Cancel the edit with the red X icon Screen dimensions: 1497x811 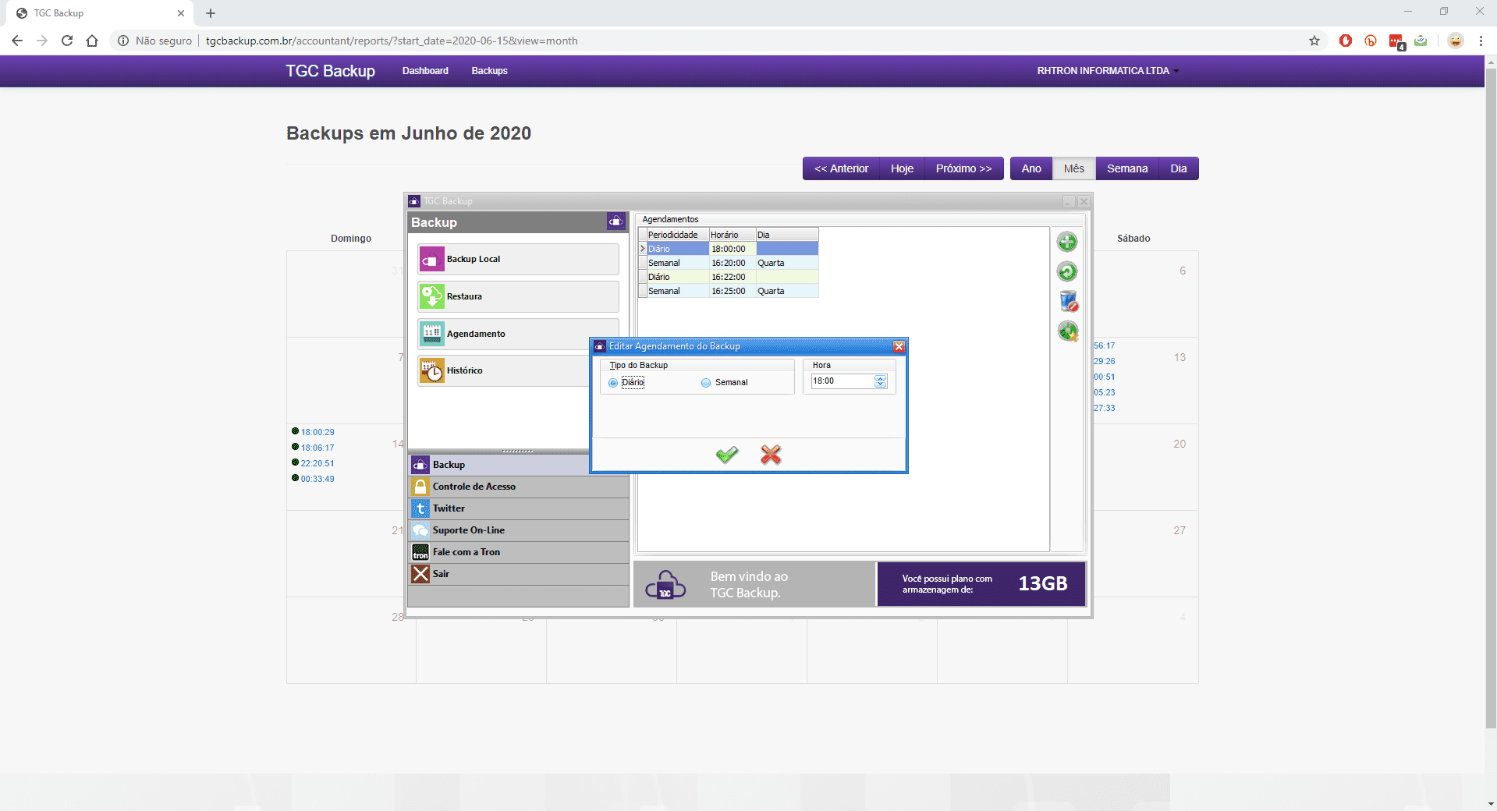(x=771, y=455)
